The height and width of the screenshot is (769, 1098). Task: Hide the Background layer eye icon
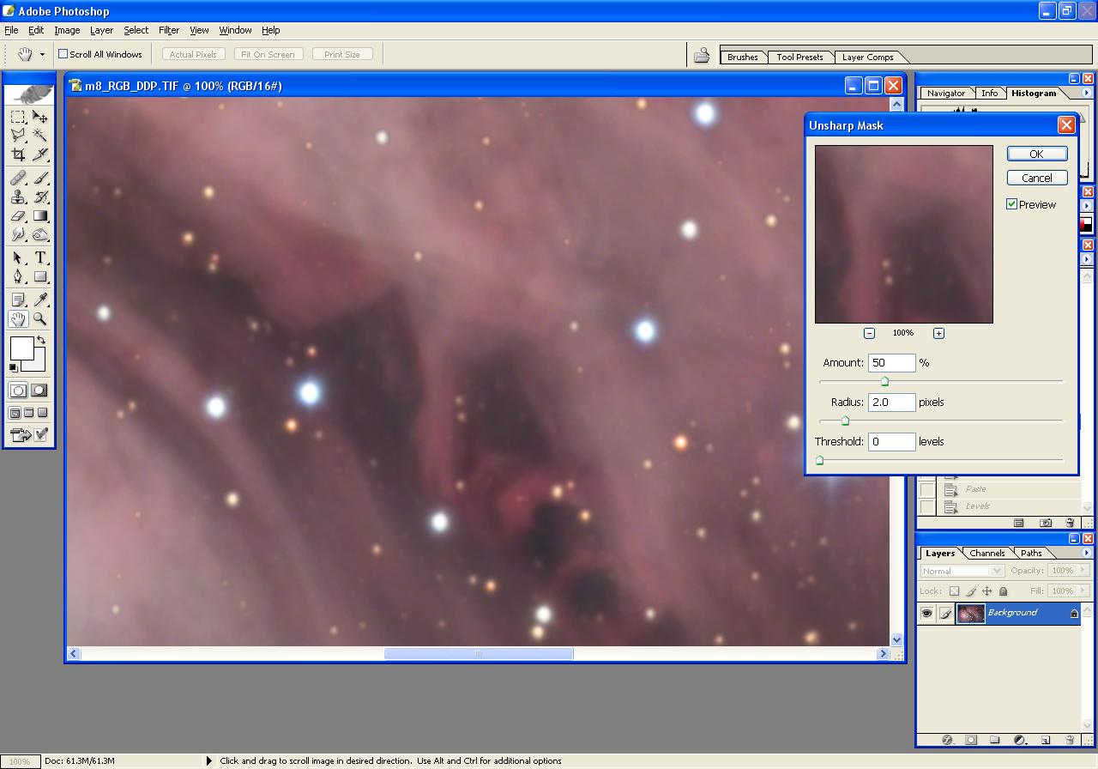pos(926,613)
